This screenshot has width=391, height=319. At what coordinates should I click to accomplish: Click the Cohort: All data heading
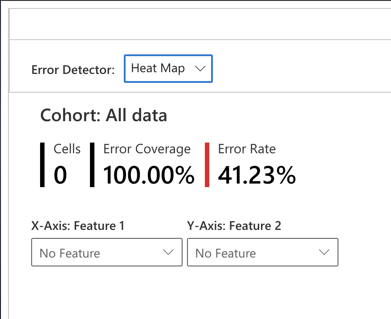click(x=104, y=115)
